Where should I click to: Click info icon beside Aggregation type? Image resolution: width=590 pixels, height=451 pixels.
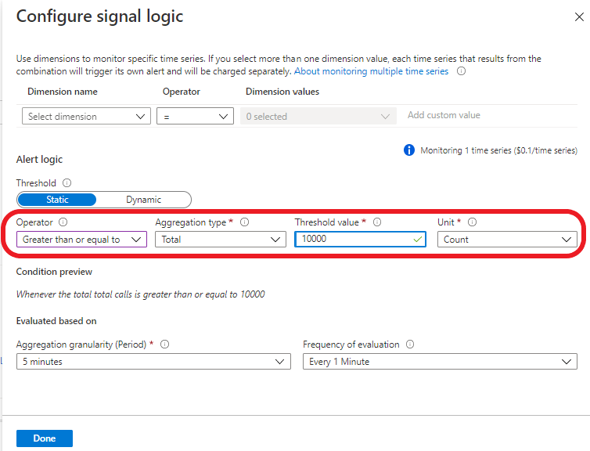pyautogui.click(x=245, y=222)
